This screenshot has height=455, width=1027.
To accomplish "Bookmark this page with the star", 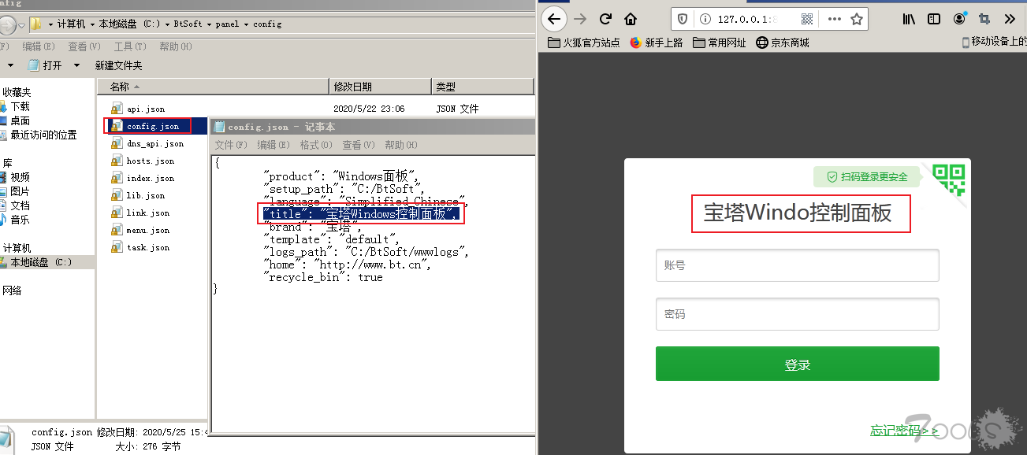I will click(857, 19).
